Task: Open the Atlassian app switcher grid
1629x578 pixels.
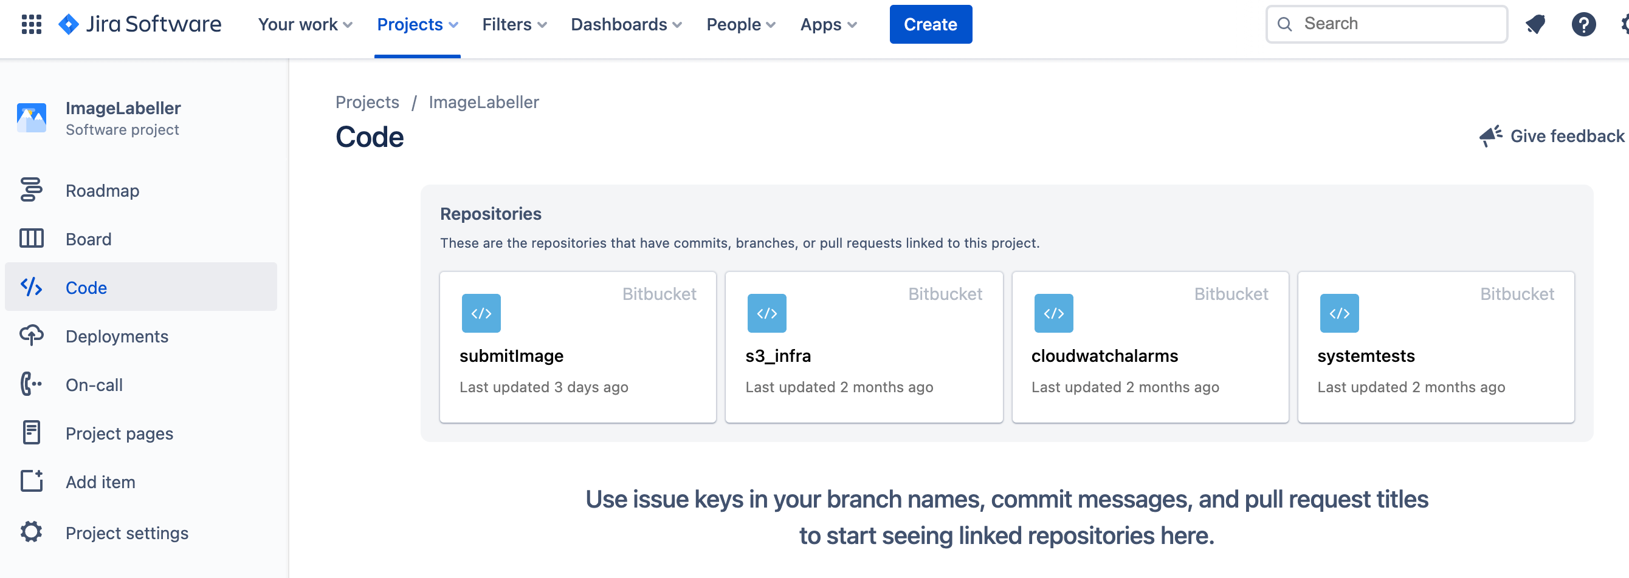Action: point(30,24)
